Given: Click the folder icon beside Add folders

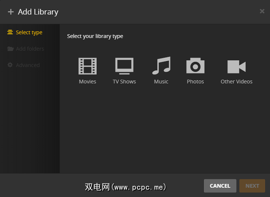Looking at the screenshot, I should coord(10,49).
